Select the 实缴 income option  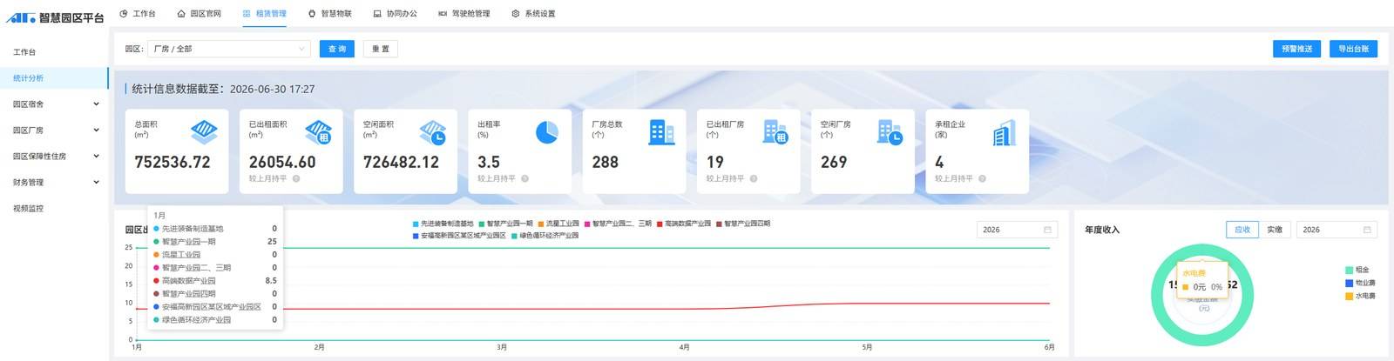1275,230
